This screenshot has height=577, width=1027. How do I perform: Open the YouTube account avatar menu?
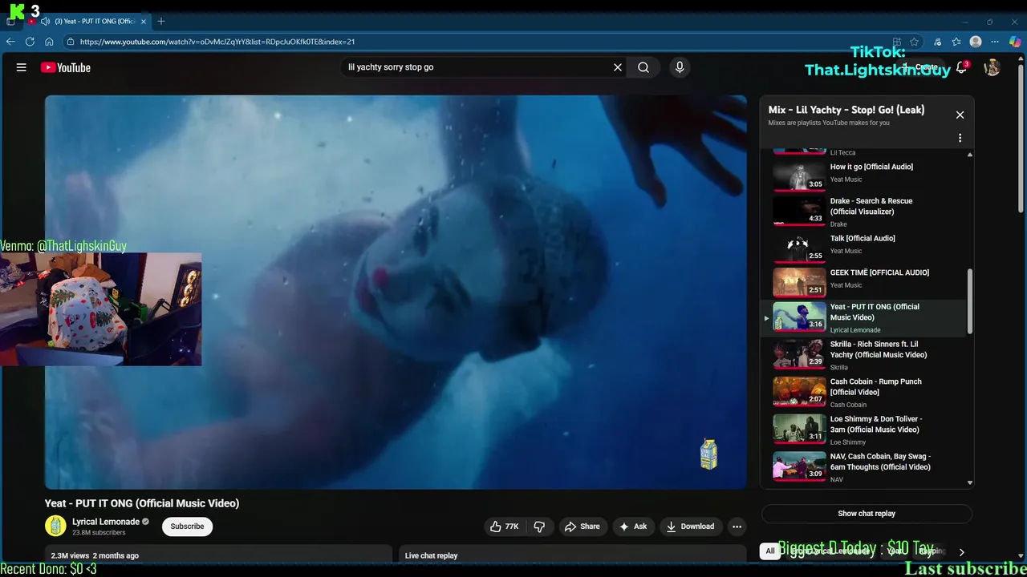pyautogui.click(x=992, y=67)
